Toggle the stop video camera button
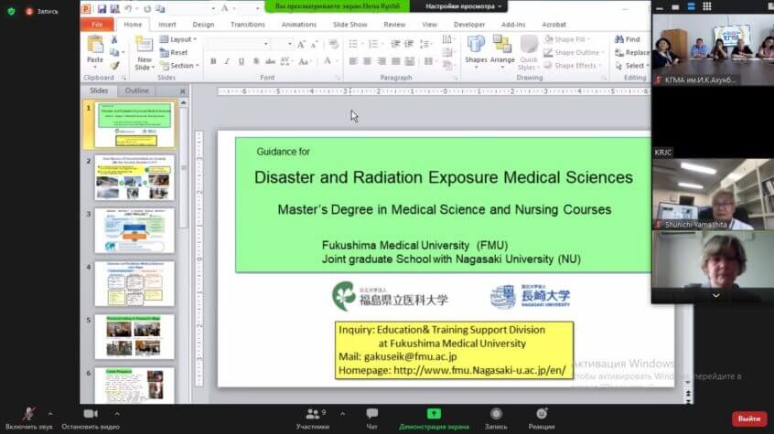The height and width of the screenshot is (434, 774). [91, 418]
